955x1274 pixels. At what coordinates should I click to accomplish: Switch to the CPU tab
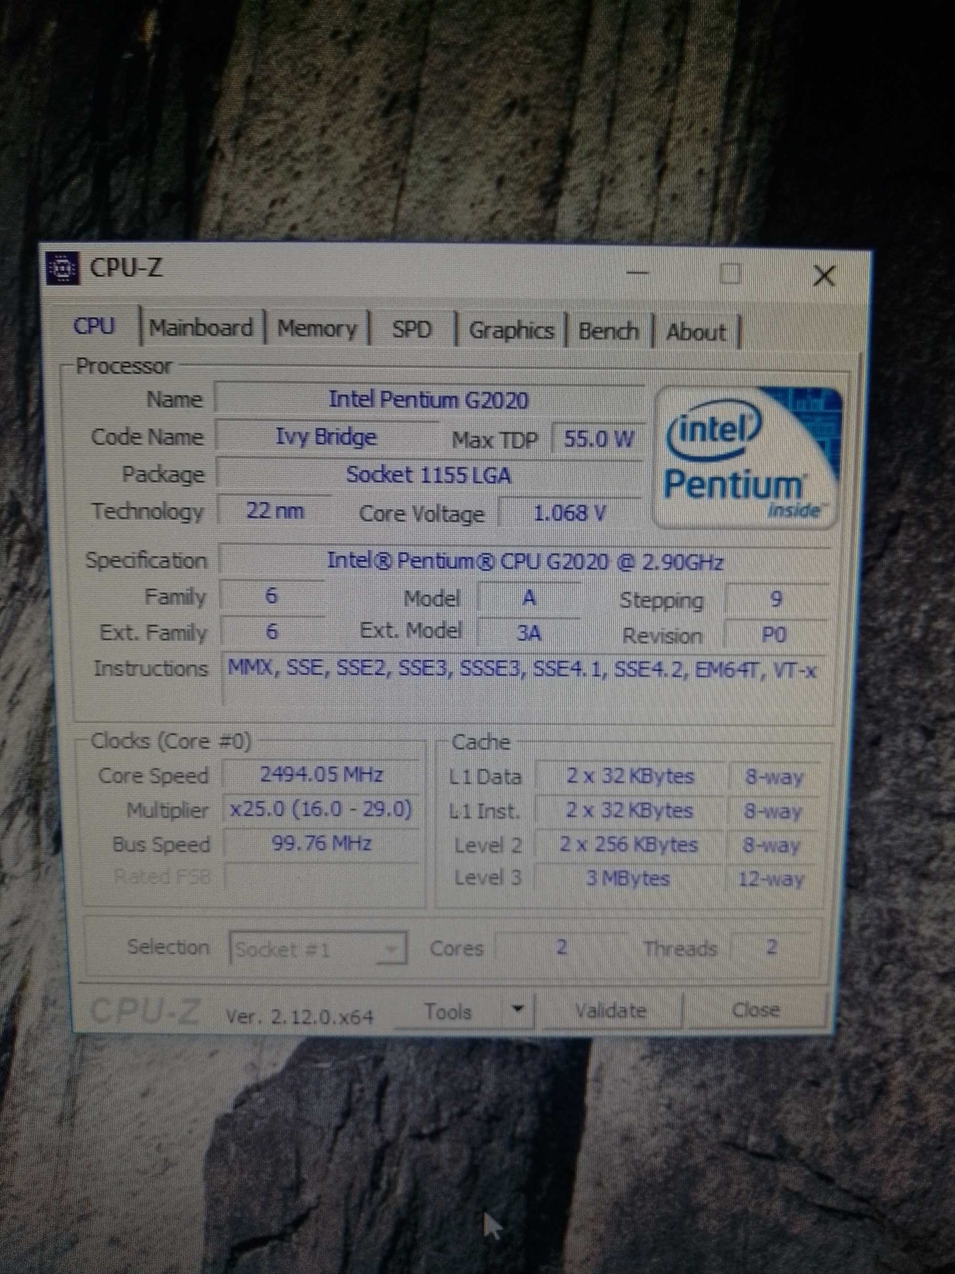click(x=95, y=326)
